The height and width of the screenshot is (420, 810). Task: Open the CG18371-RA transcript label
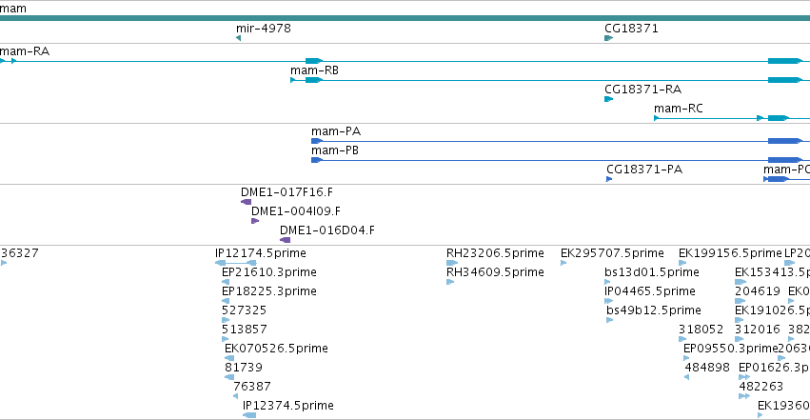point(643,90)
